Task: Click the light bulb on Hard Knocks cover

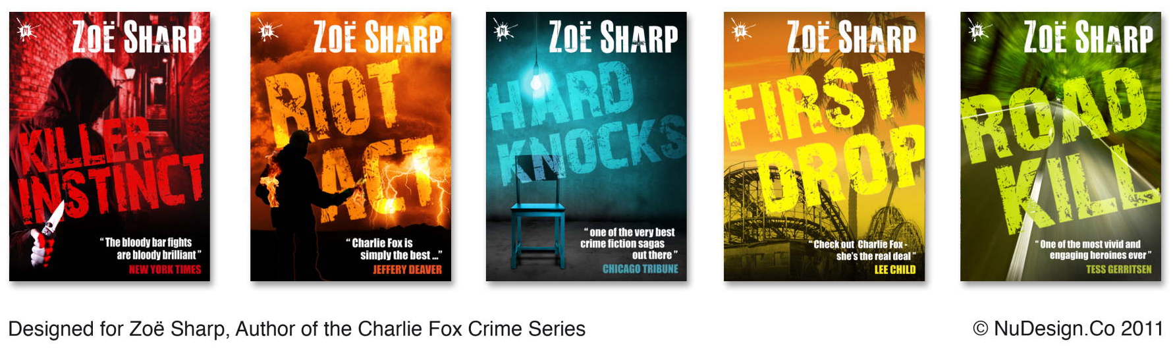Action: click(x=536, y=80)
